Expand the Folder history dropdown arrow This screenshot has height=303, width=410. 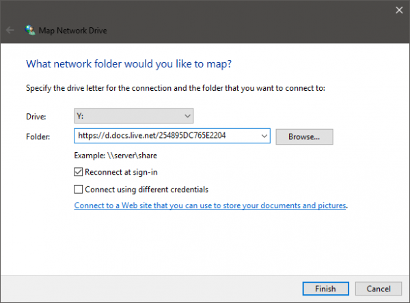264,136
